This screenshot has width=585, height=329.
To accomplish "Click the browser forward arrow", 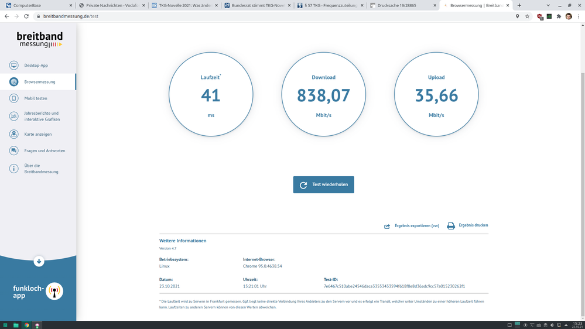I will click(x=16, y=16).
